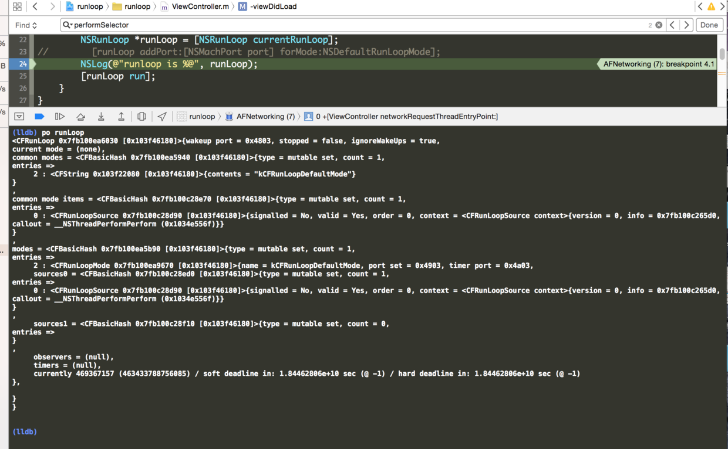Image resolution: width=728 pixels, height=449 pixels.
Task: Toggle the blue breakpoints activation button
Action: (39, 117)
